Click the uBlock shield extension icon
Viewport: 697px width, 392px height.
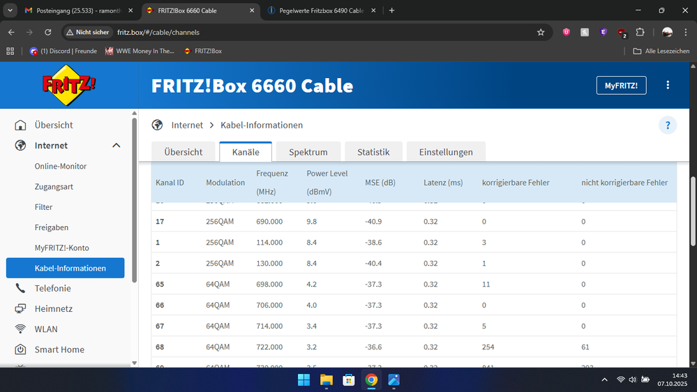566,32
